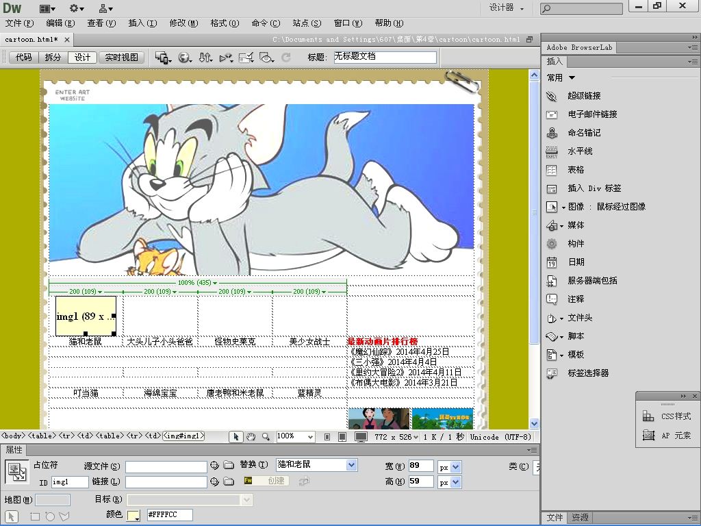Open the Adobe BrowserLab panel
The height and width of the screenshot is (526, 701).
(579, 47)
